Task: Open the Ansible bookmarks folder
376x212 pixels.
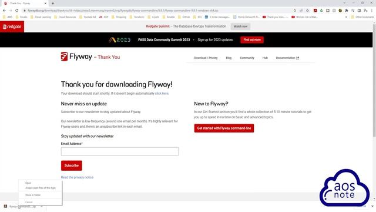Action: pos(169,17)
